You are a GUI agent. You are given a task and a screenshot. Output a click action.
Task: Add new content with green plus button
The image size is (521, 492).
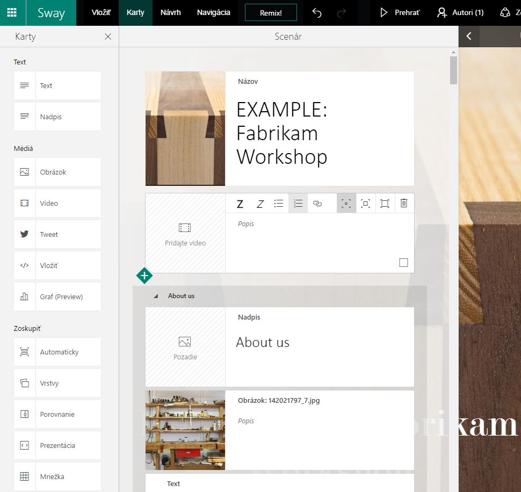click(x=144, y=276)
